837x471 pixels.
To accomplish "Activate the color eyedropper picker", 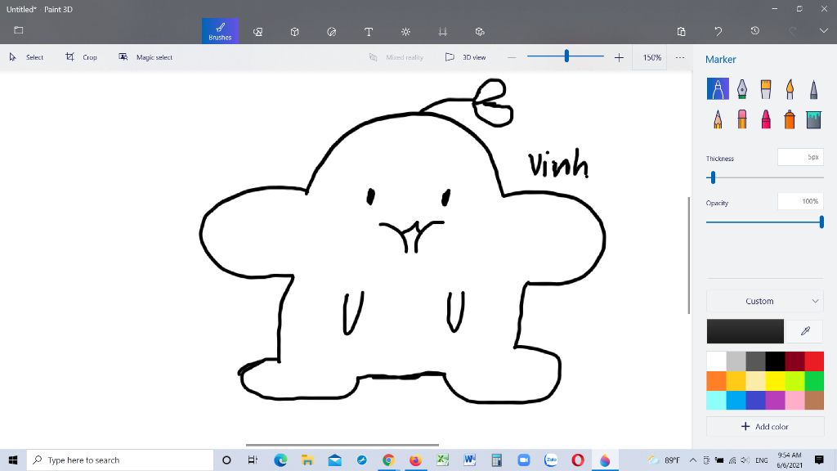I will (x=804, y=331).
